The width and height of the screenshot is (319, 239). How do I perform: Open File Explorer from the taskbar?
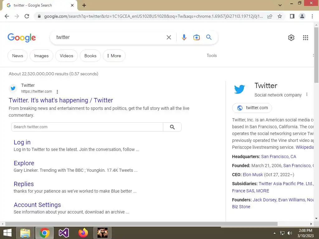[x=25, y=233]
